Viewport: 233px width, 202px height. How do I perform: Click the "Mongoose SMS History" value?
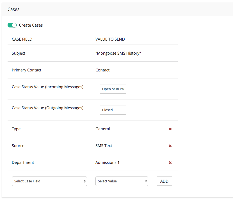118,53
